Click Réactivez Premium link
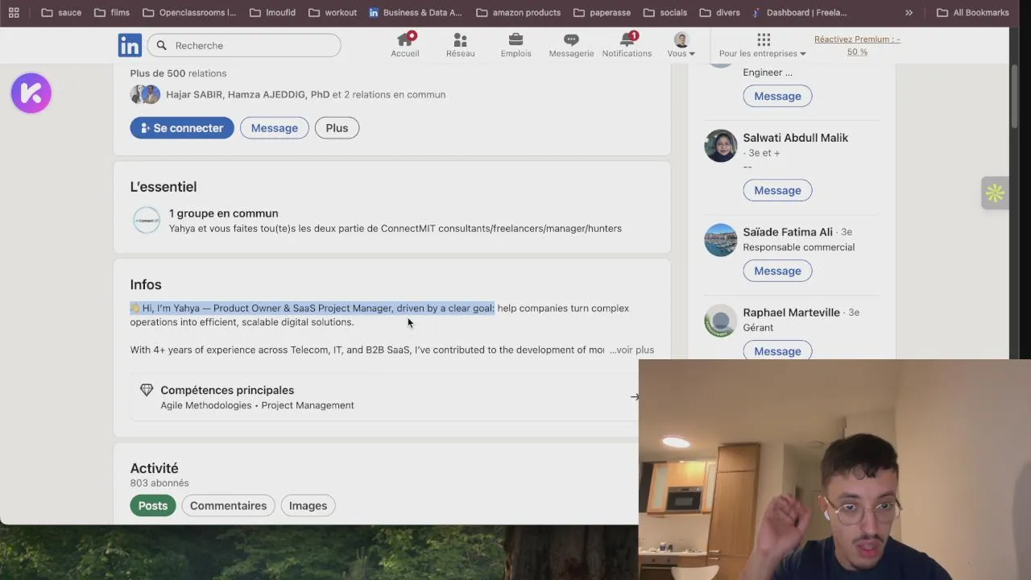Screen dimensions: 1031x580 [x=857, y=45]
